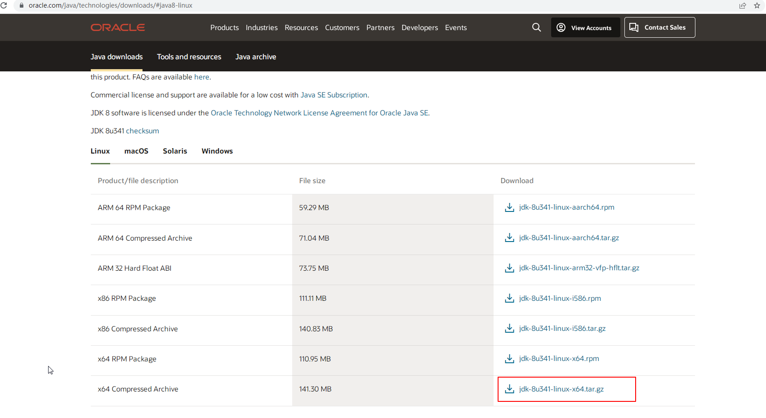Select the Solaris tab
The height and width of the screenshot is (418, 766).
pyautogui.click(x=175, y=151)
